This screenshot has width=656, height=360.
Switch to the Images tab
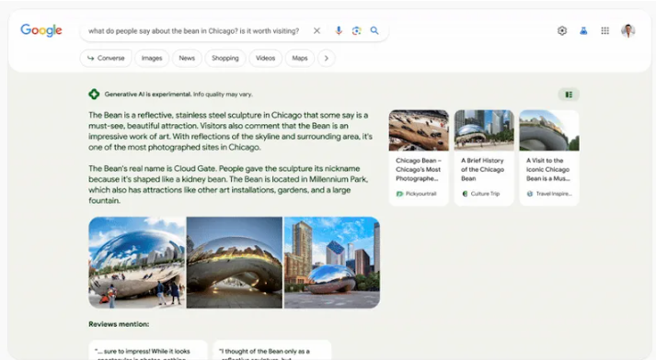(152, 58)
